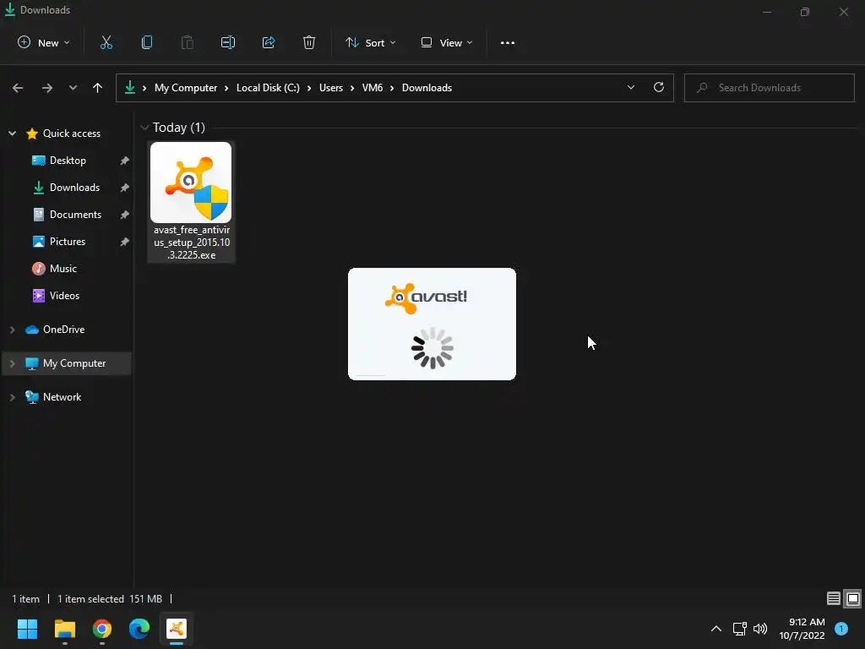Refresh the Downloads folder view
865x649 pixels.
pos(659,87)
